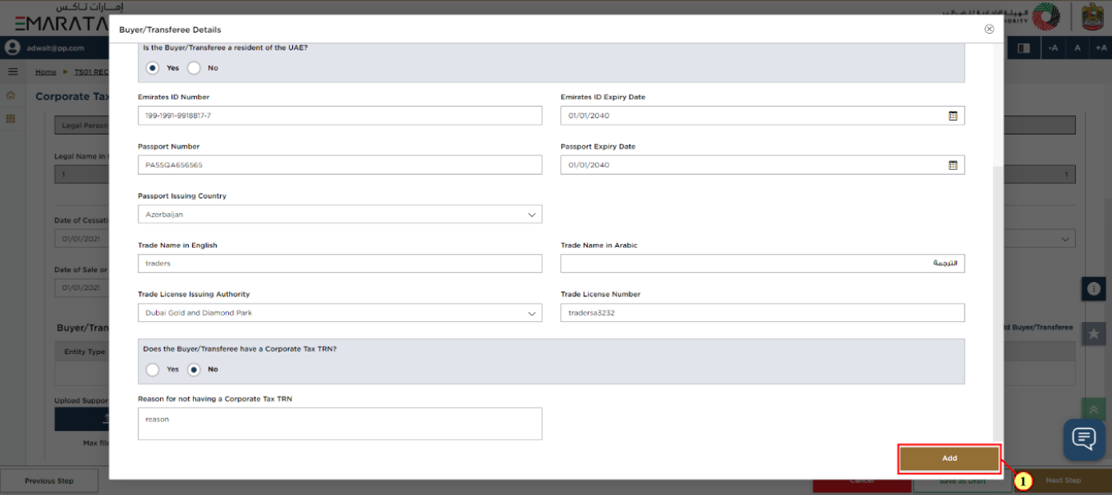Select Yes for Corporate Tax TRN

pyautogui.click(x=153, y=369)
